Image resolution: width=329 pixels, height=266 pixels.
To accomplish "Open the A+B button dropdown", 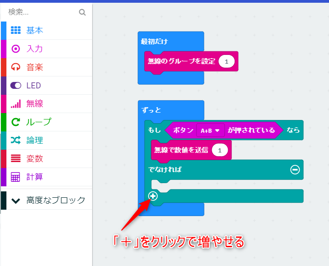I will [210, 130].
